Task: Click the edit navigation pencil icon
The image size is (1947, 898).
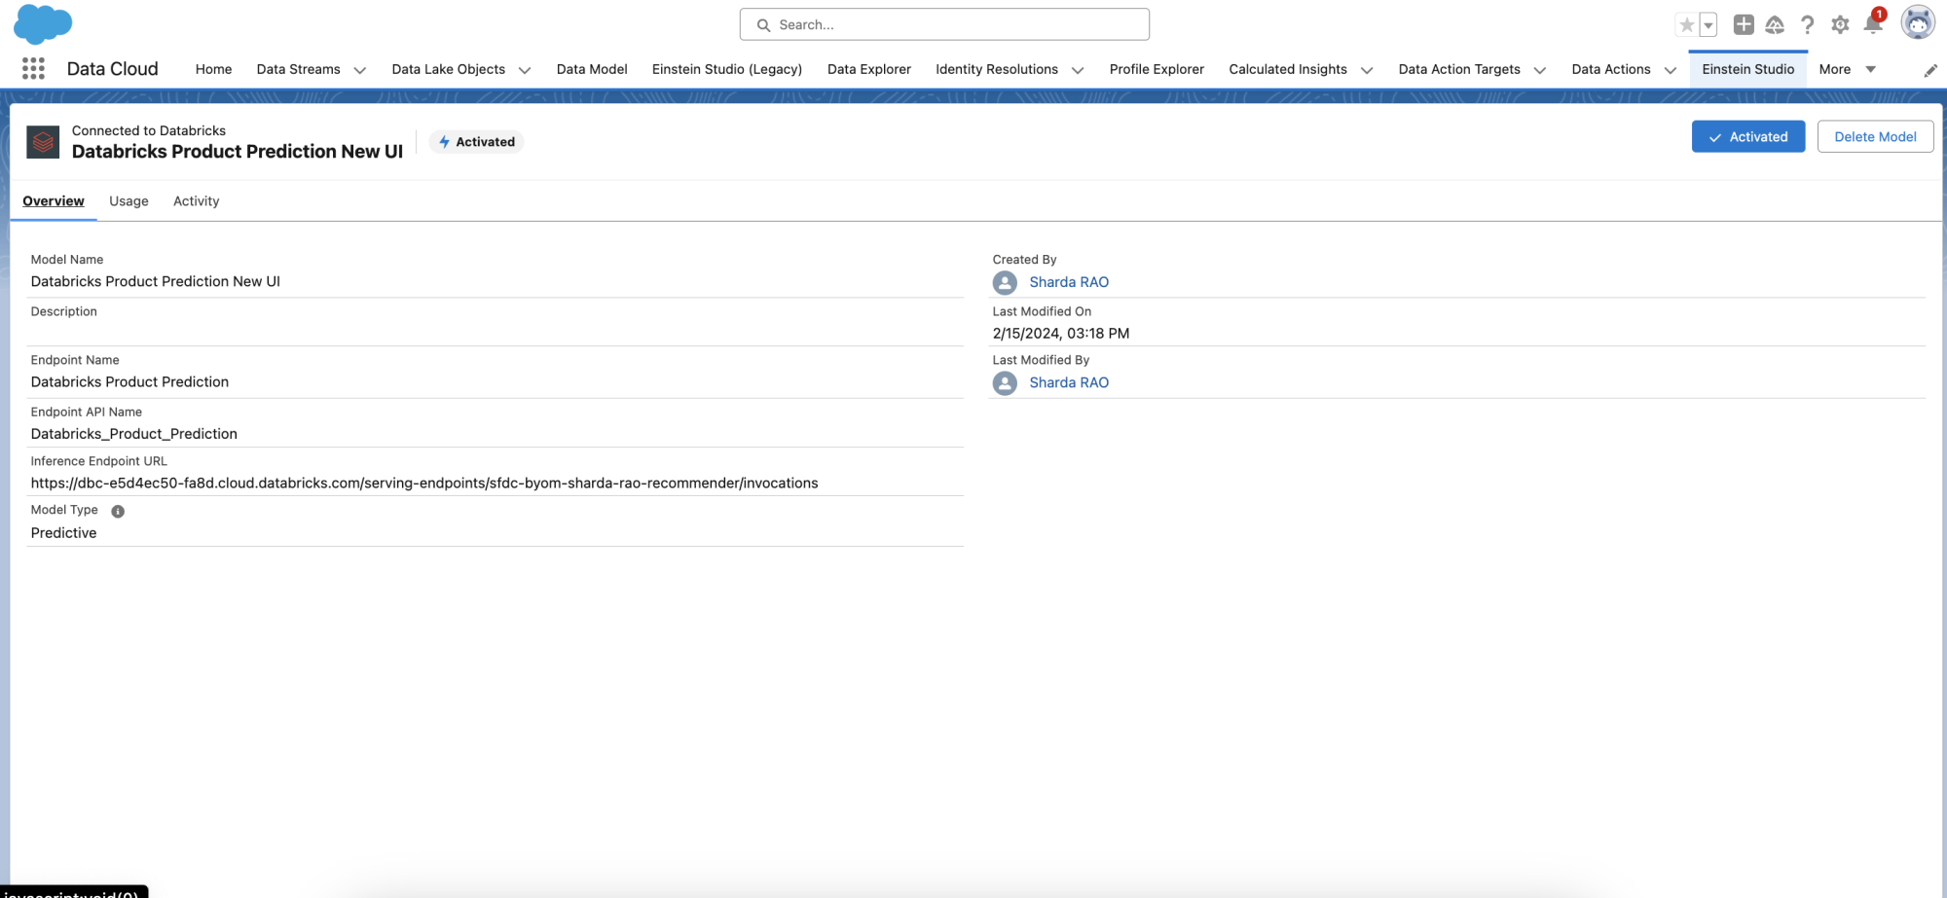Action: (1930, 70)
